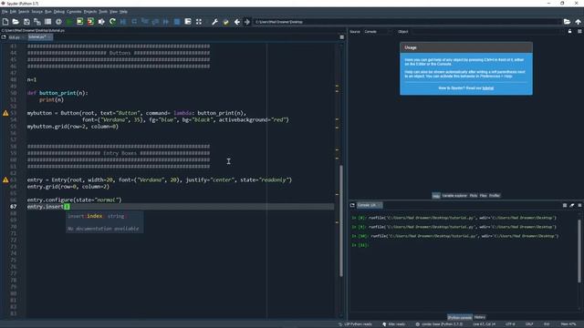Re-run last script icon
This screenshot has height=328, width=584.
pyautogui.click(x=112, y=22)
